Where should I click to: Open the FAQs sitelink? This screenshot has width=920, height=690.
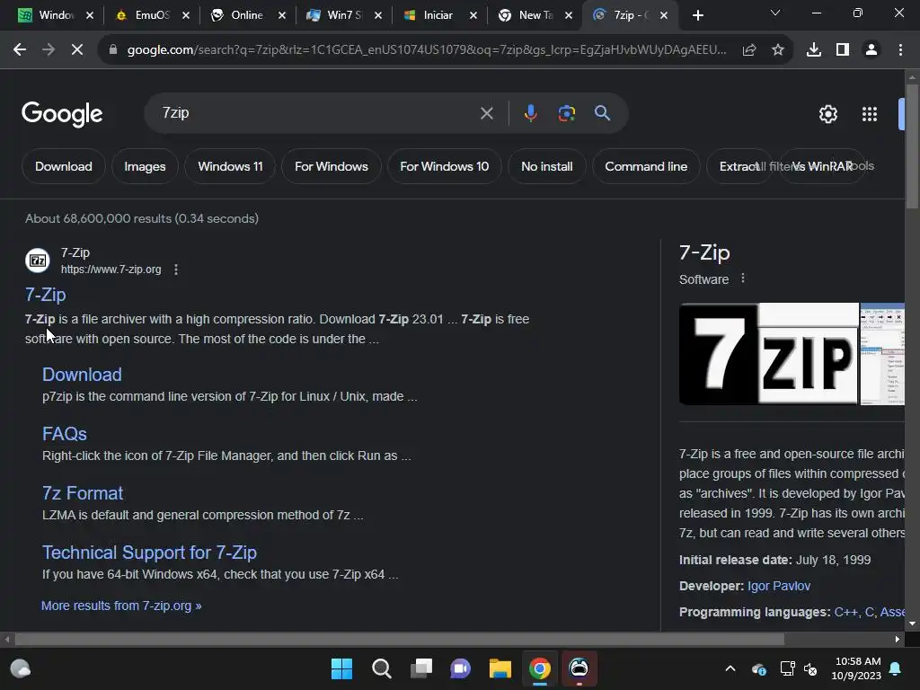(x=65, y=434)
